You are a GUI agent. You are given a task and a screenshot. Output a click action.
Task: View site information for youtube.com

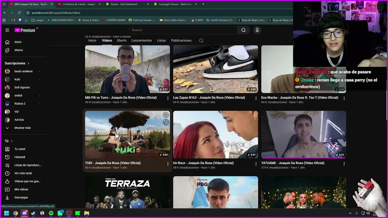(x=28, y=13)
